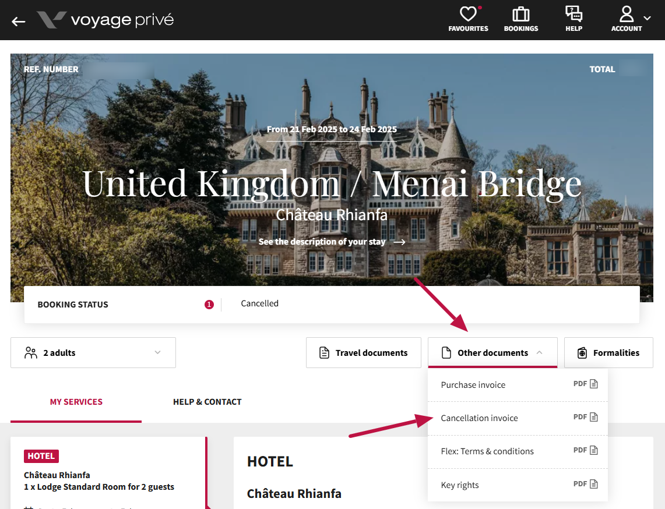Click the PDF icon for Purchase invoice
The height and width of the screenshot is (509, 665).
(594, 384)
